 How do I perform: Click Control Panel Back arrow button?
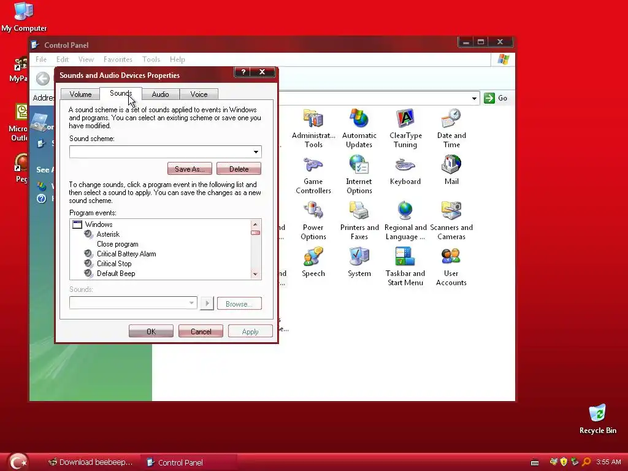[43, 78]
